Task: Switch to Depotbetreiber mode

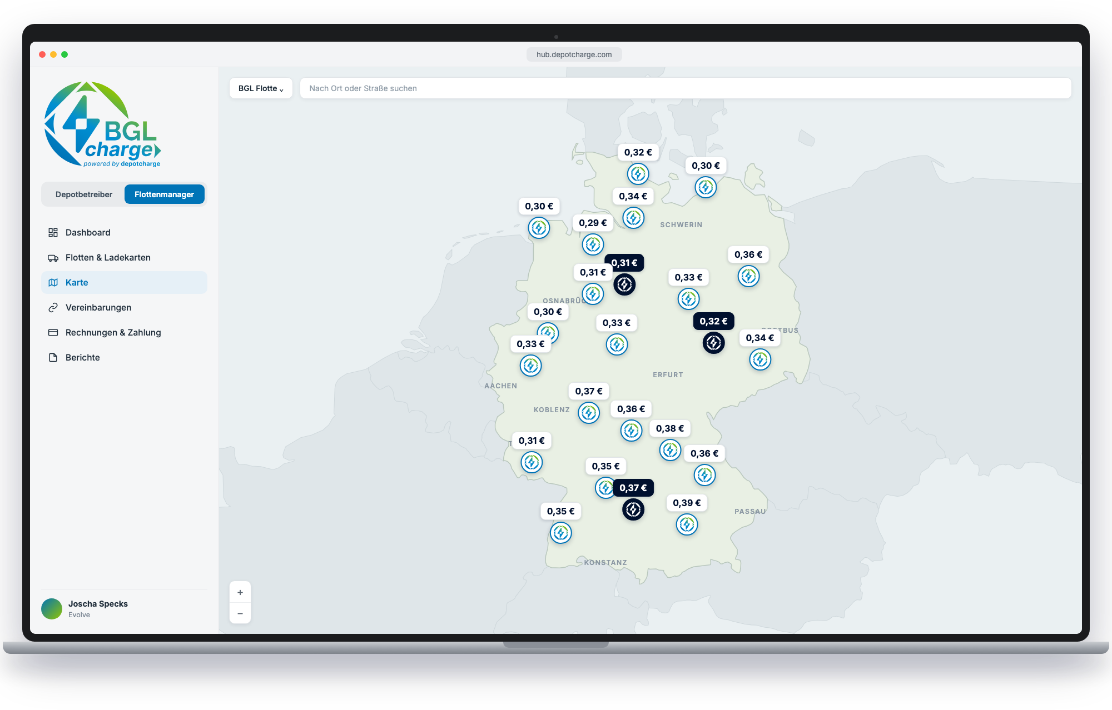Action: [x=84, y=194]
